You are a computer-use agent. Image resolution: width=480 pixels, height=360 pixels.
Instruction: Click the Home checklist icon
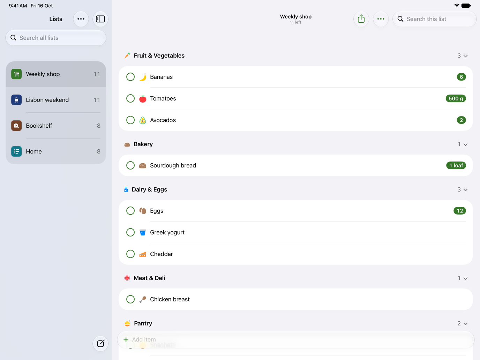tap(16, 151)
